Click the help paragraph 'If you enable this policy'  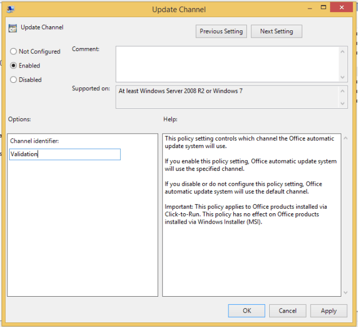(x=250, y=165)
